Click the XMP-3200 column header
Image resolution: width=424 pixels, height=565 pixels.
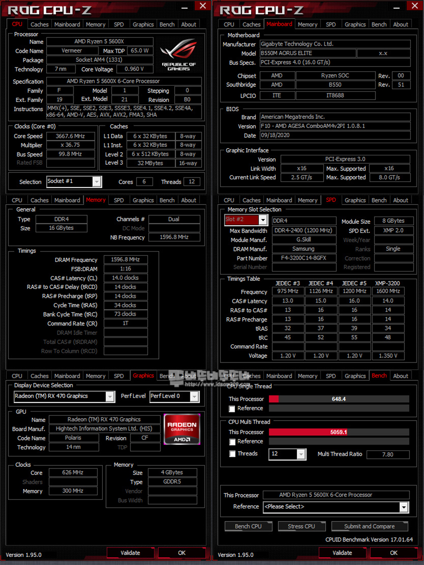387,284
